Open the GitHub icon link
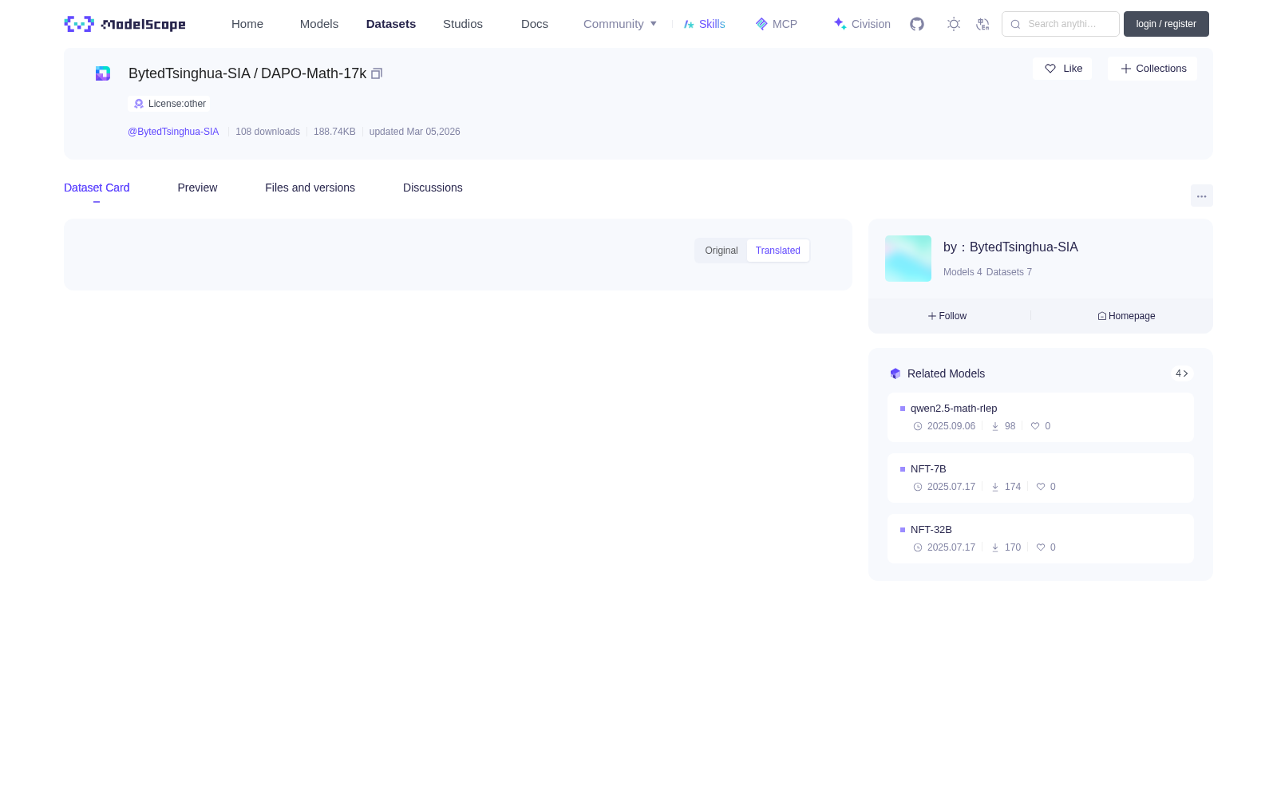This screenshot has height=798, width=1277. [917, 24]
